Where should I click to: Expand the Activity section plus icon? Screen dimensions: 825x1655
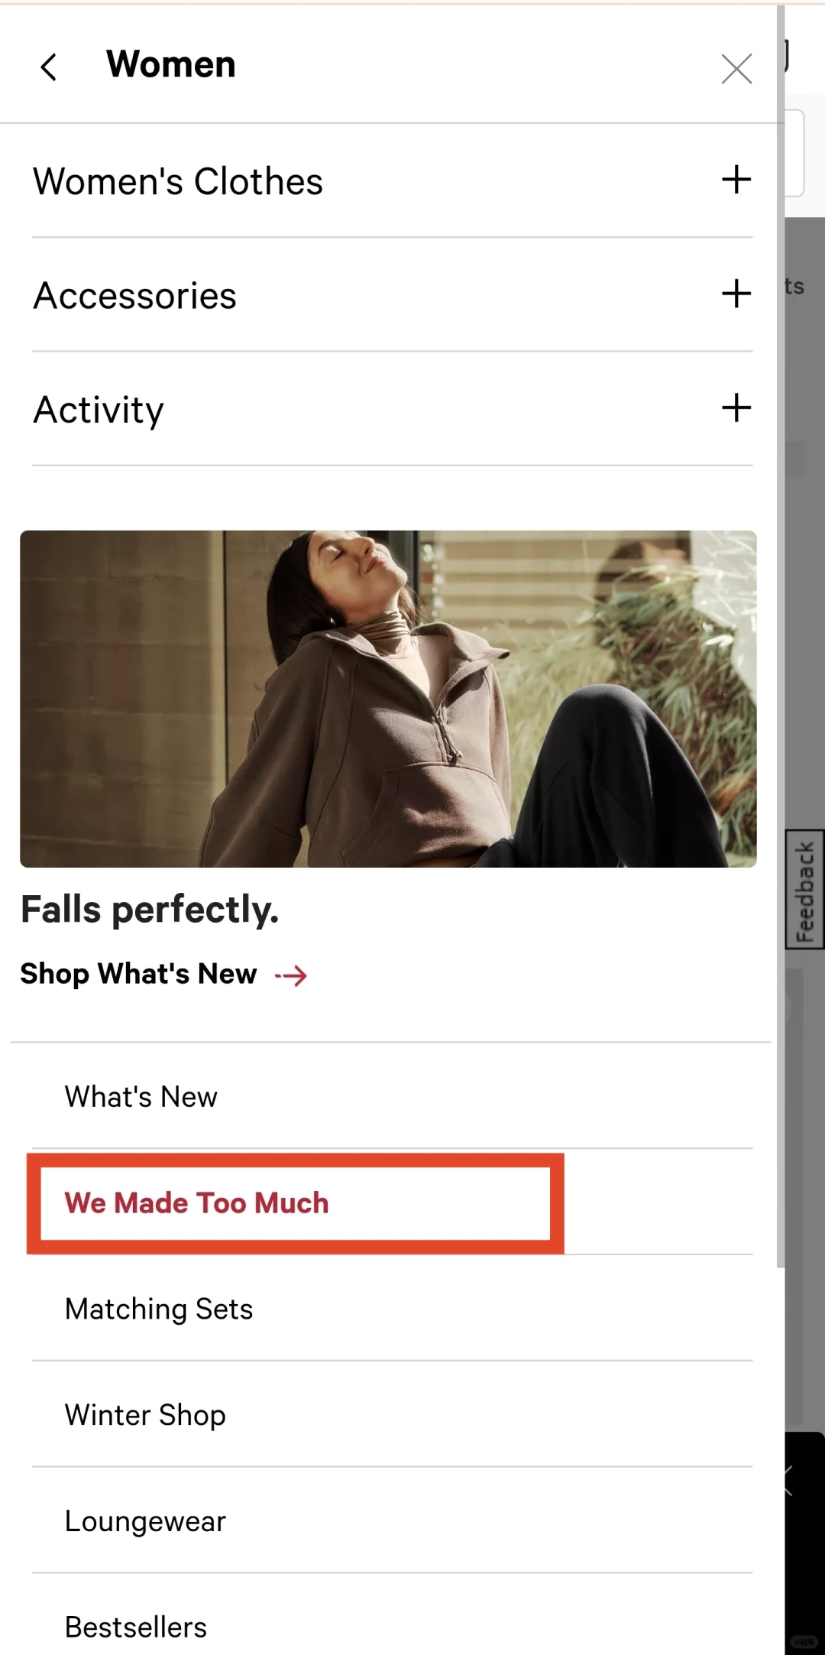(736, 407)
